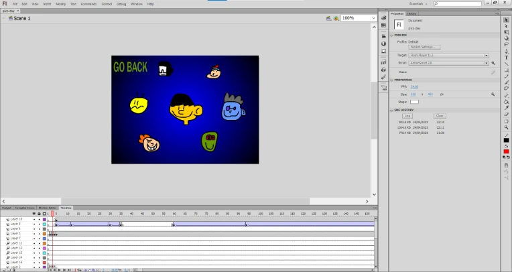Switch to the Library tab
This screenshot has width=512, height=272.
[x=411, y=13]
